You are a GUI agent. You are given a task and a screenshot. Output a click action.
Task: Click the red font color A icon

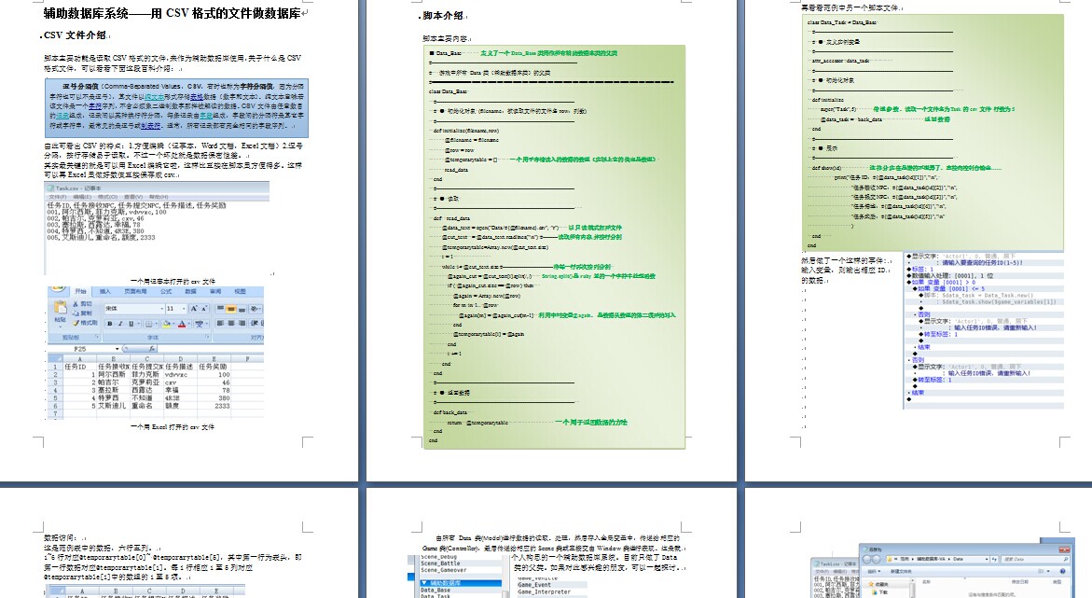[182, 324]
